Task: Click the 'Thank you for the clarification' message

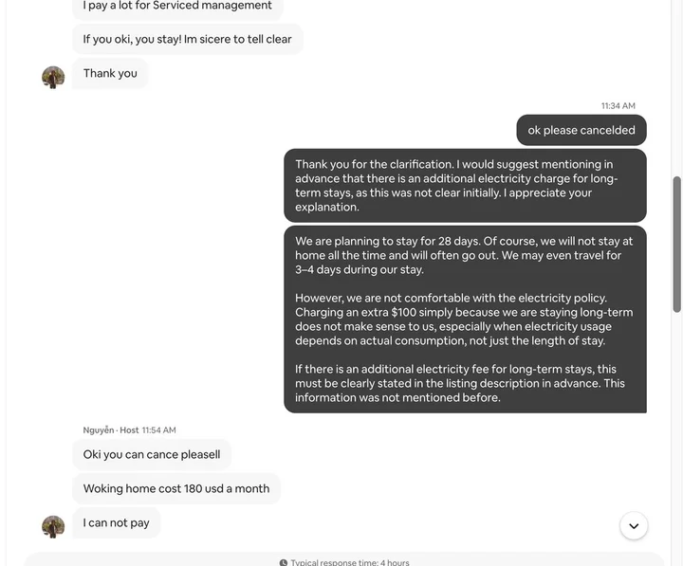Action: pos(465,186)
